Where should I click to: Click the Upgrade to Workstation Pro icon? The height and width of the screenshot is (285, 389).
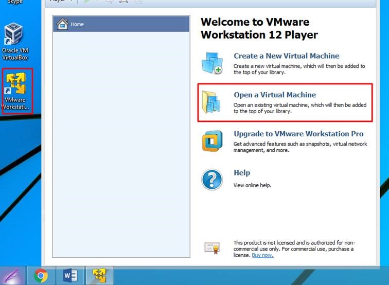pos(212,141)
